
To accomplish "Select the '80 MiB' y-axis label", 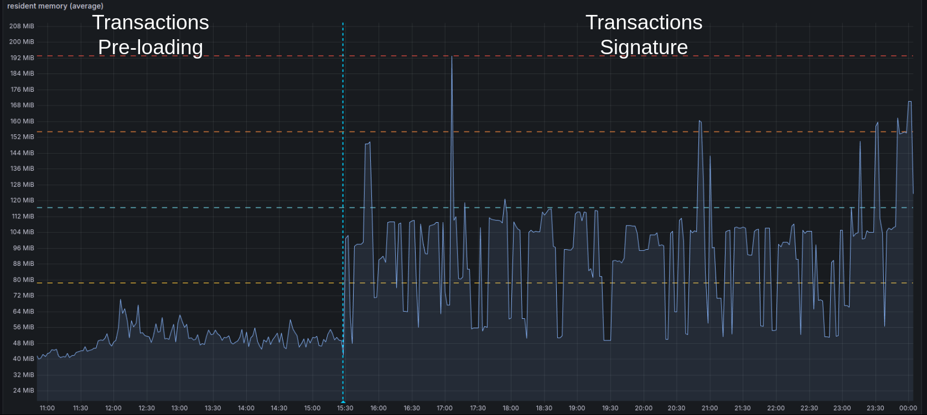I will (x=23, y=280).
